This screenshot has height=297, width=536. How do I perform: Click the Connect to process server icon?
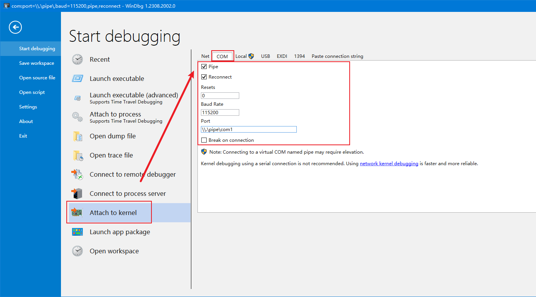(77, 194)
